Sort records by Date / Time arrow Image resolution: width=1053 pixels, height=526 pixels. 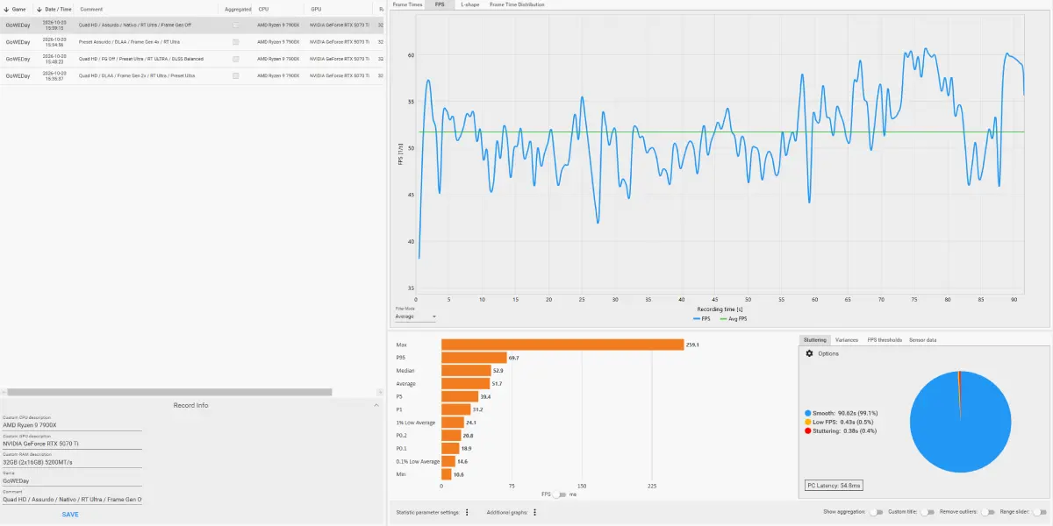pos(39,9)
